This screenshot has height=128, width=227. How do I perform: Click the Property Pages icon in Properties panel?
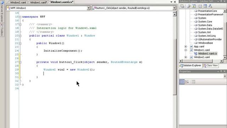pyautogui.click(x=193, y=82)
